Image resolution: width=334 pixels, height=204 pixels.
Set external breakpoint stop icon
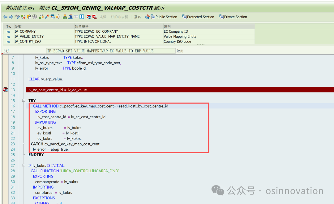coord(94,17)
